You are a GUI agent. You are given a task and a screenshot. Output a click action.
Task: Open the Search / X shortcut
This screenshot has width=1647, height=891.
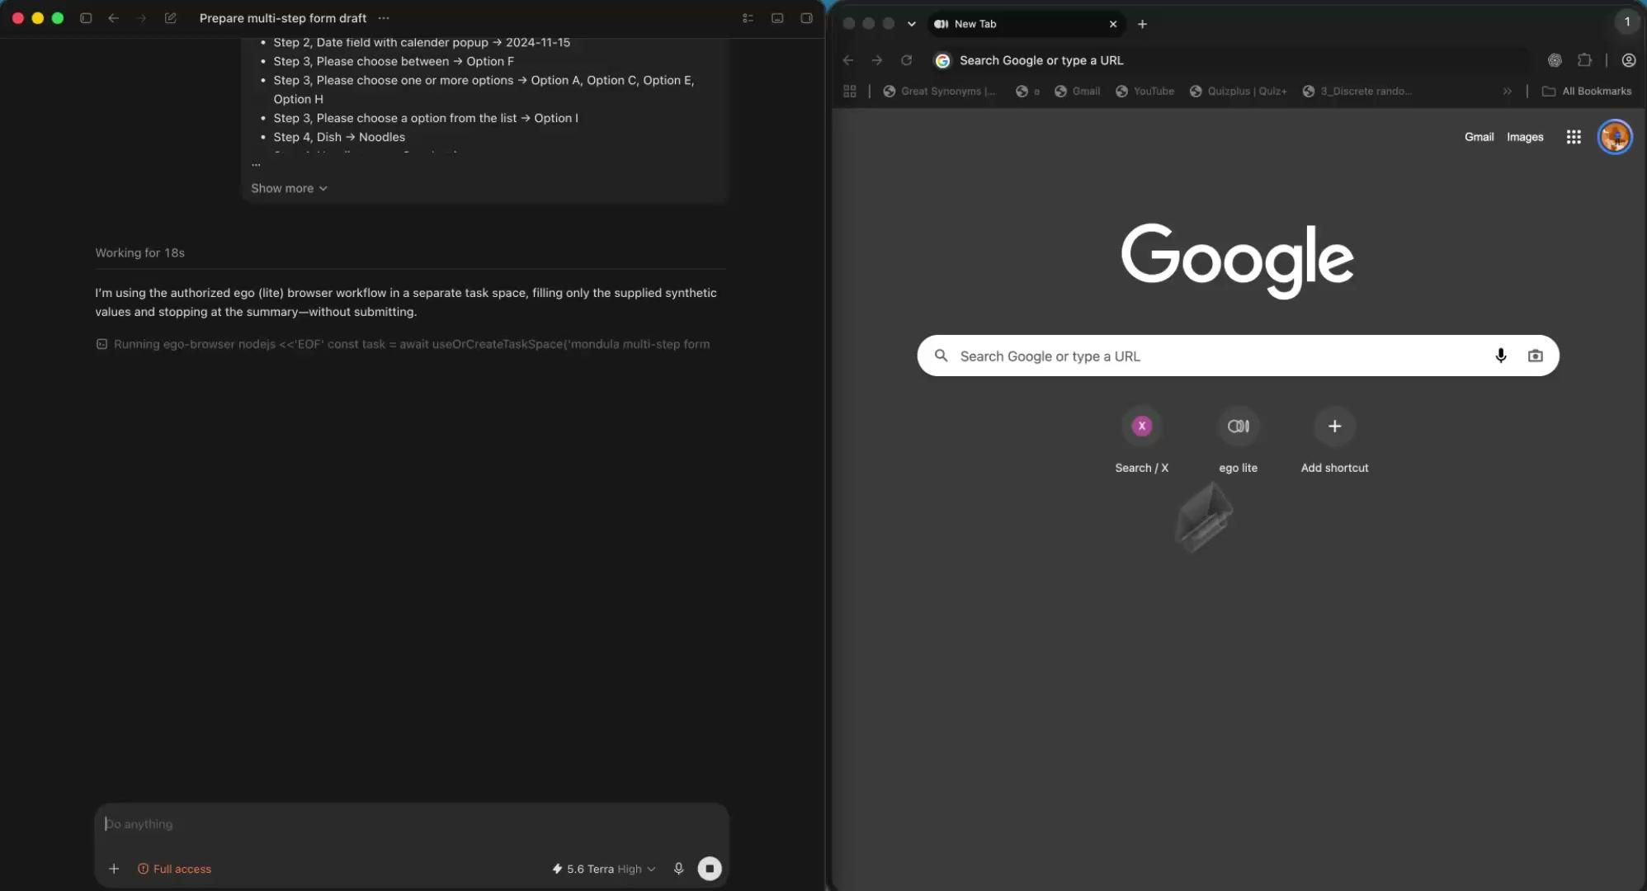click(1142, 441)
